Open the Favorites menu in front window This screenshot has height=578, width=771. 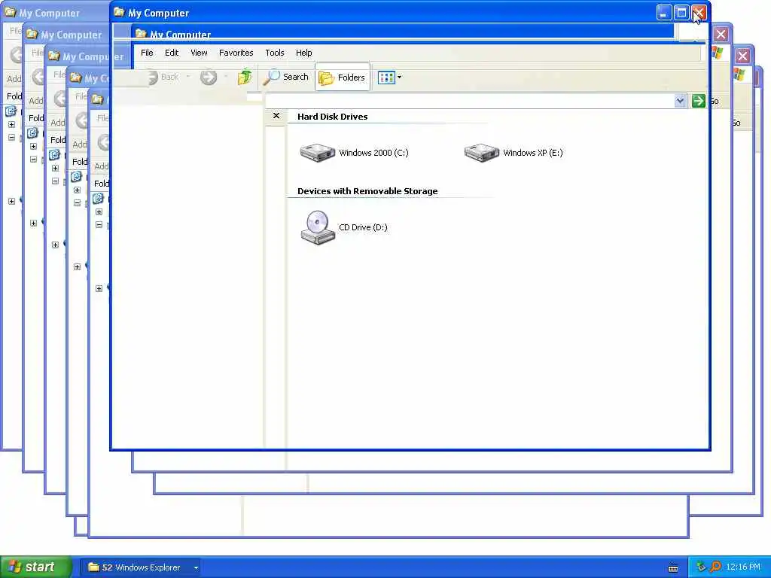236,53
